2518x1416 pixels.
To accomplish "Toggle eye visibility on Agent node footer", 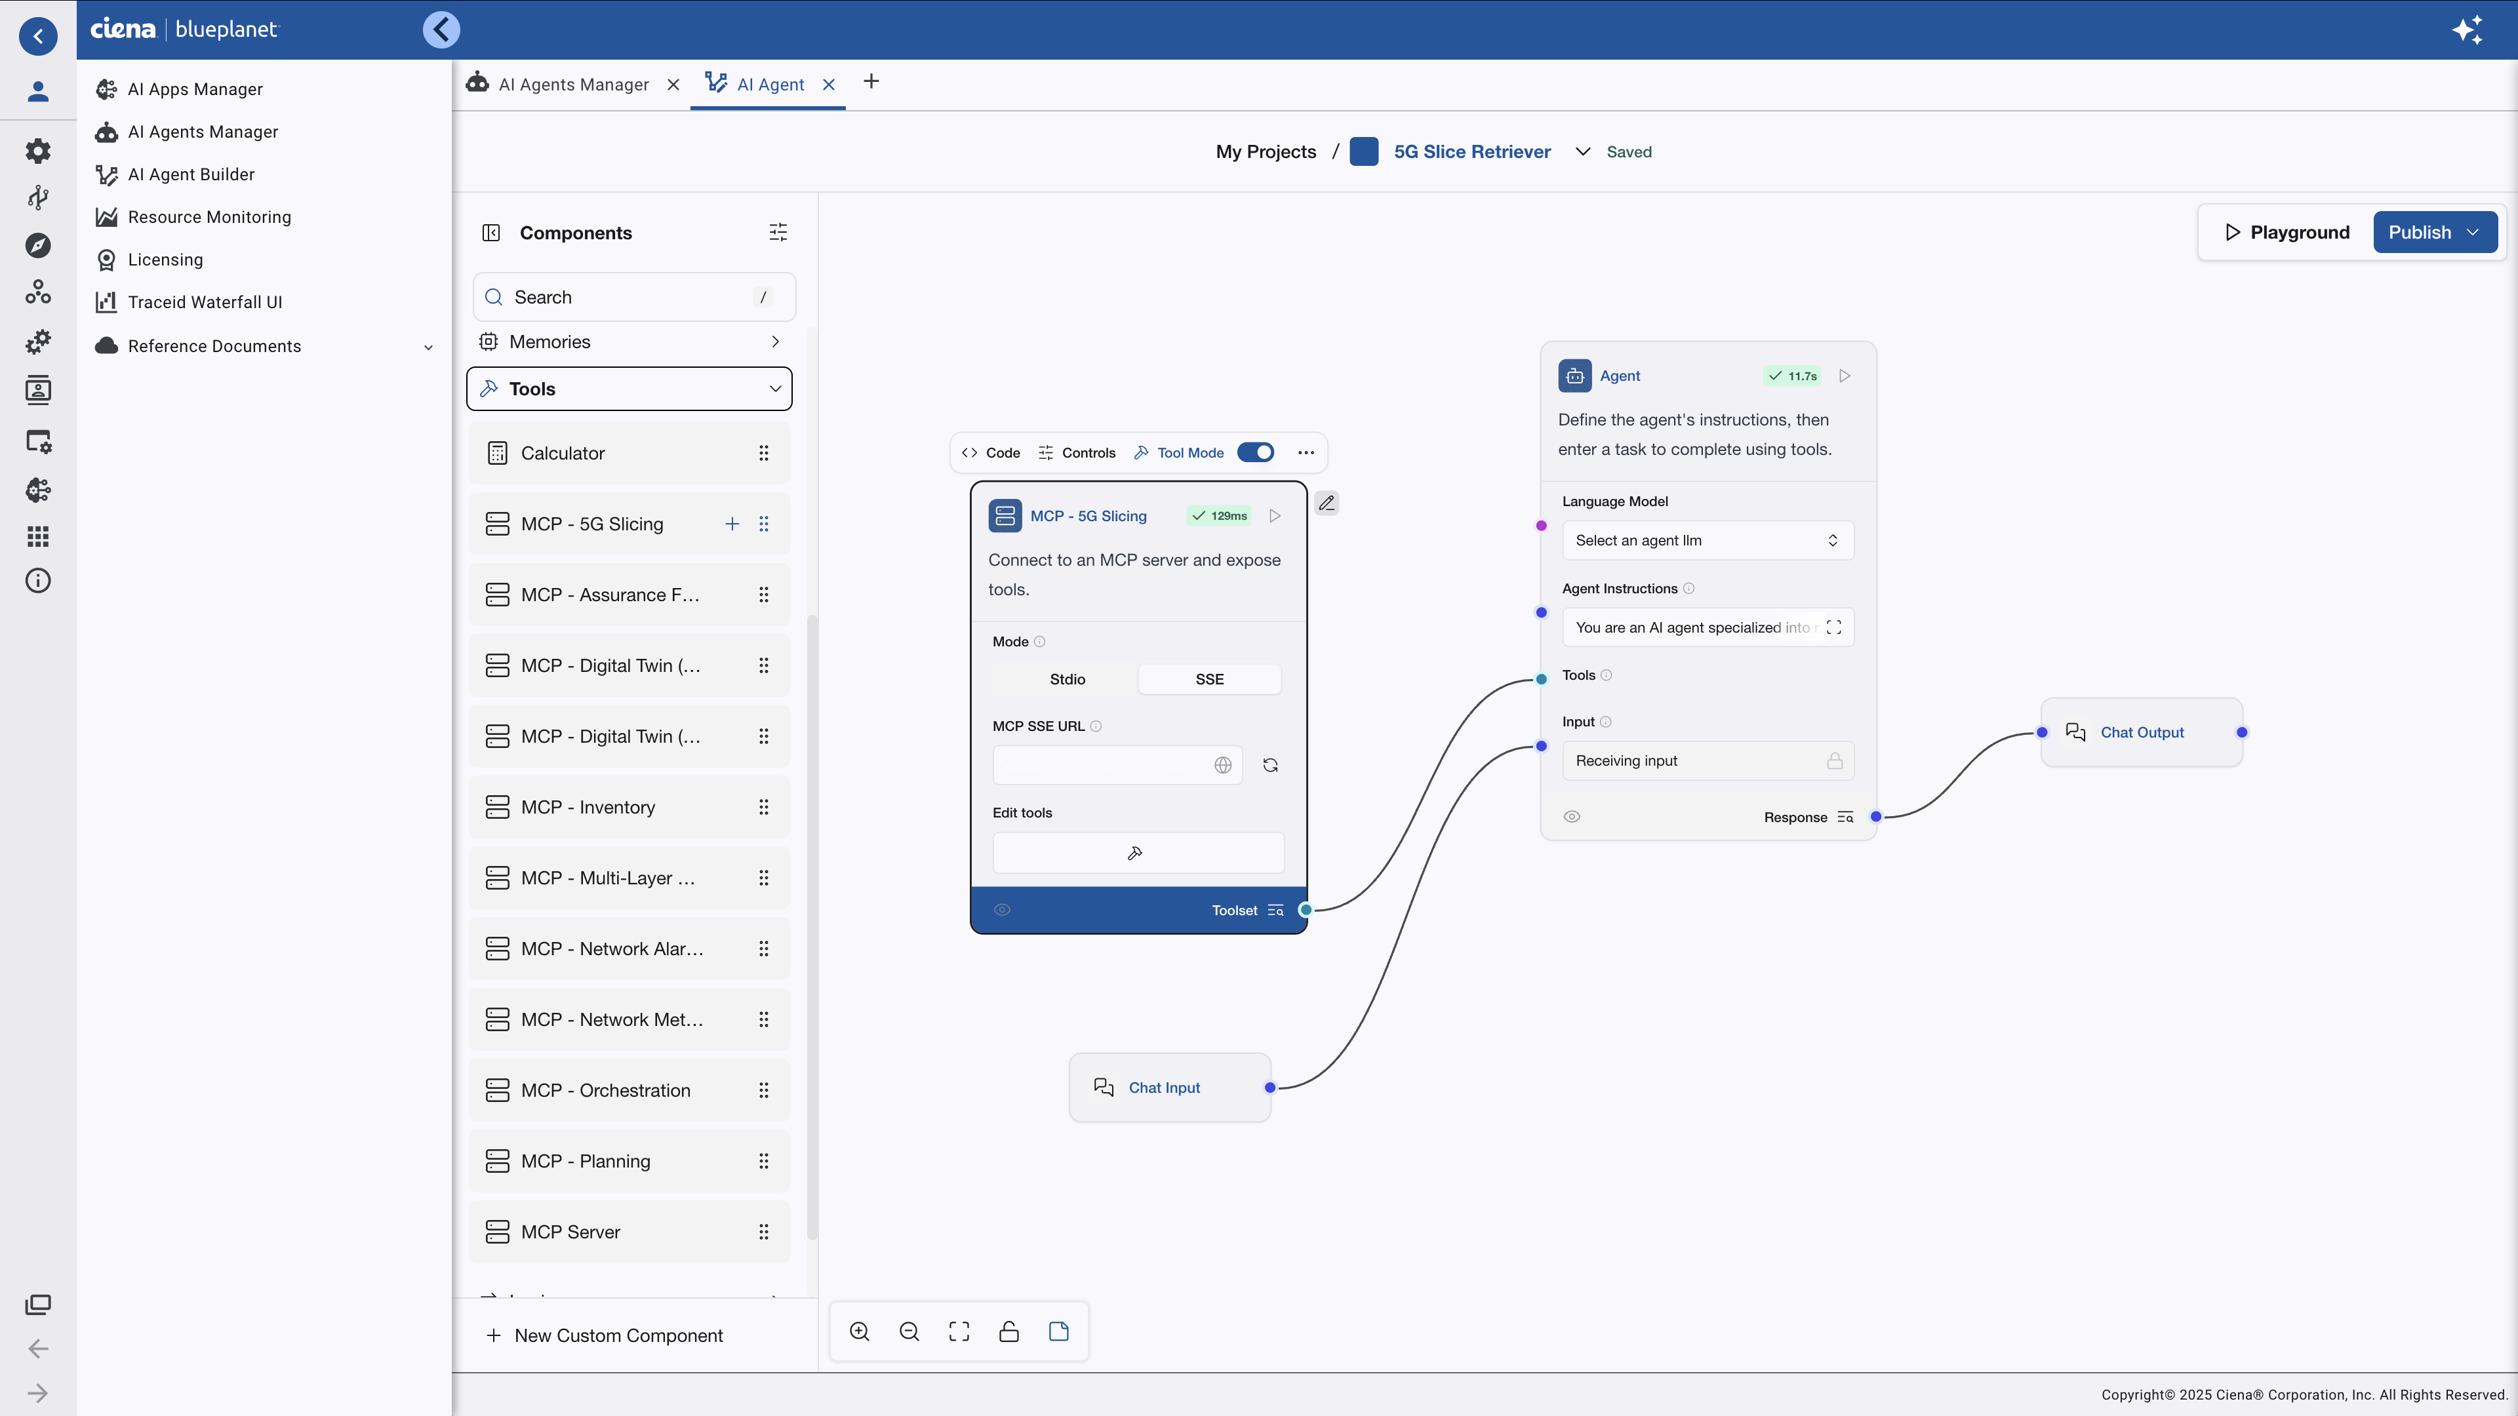I will (x=1572, y=817).
